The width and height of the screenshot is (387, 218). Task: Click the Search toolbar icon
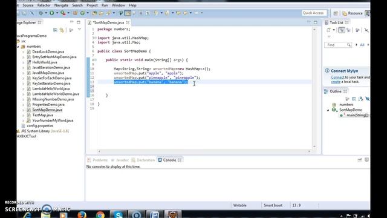tap(108, 13)
